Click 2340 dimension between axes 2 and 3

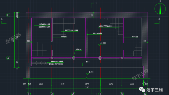(x=62, y=84)
